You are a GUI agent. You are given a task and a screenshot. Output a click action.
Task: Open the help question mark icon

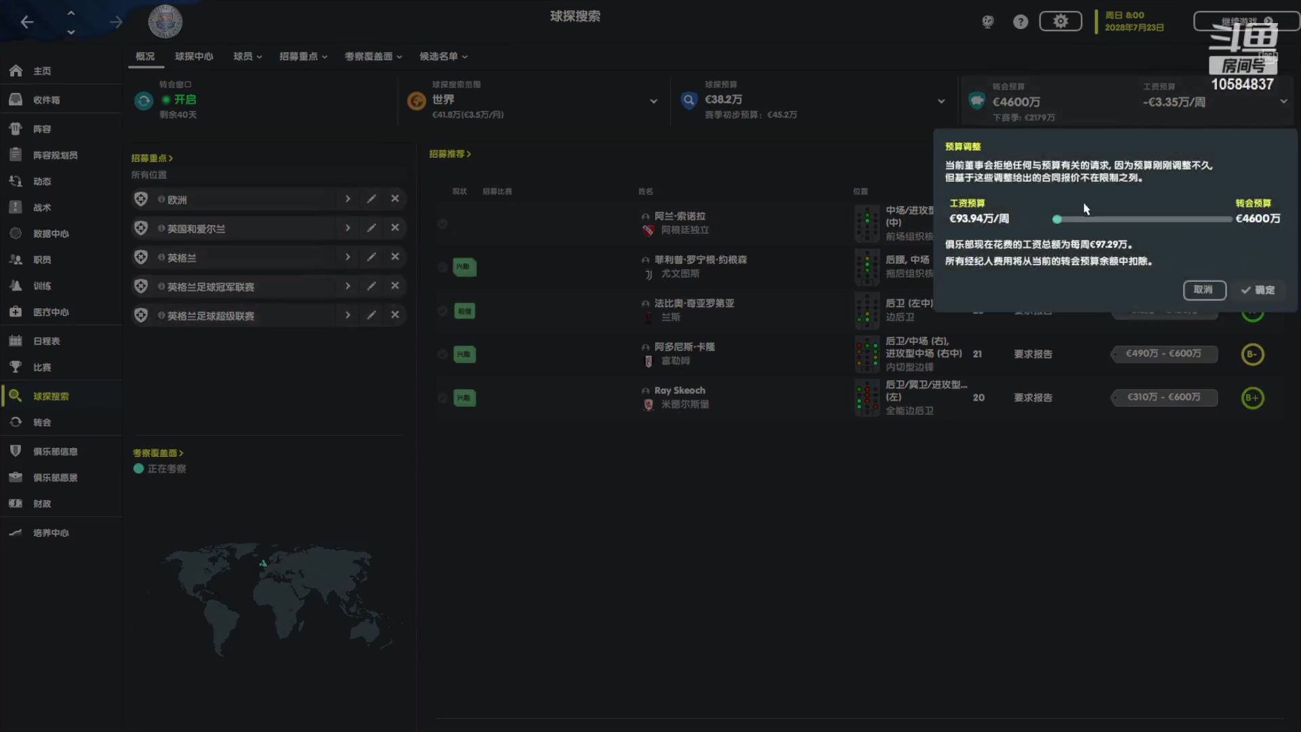pyautogui.click(x=1020, y=22)
